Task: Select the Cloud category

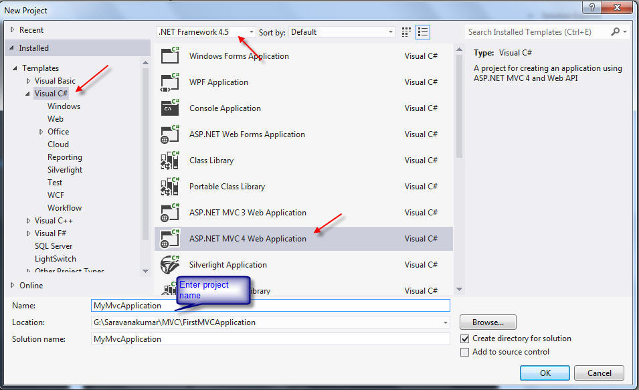Action: [58, 144]
